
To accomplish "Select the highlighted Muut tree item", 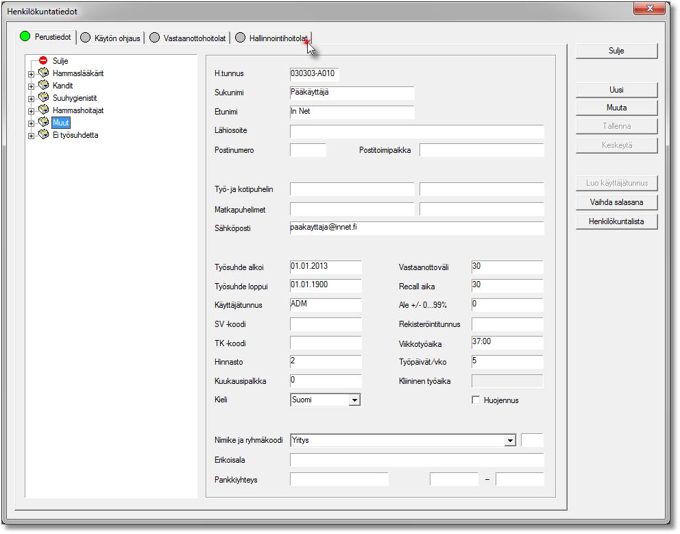I will [61, 123].
